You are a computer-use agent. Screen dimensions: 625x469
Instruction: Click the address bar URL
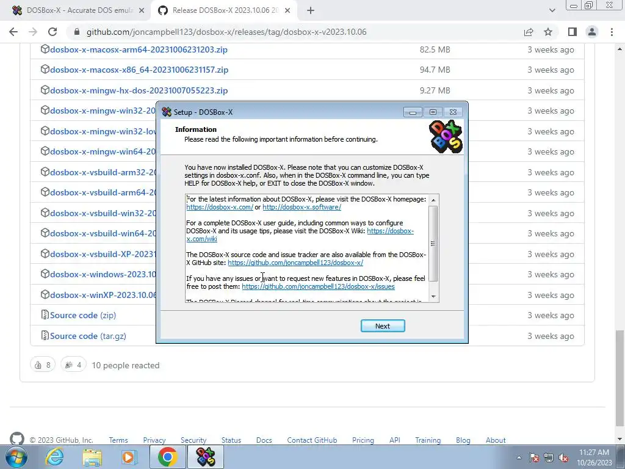point(226,32)
